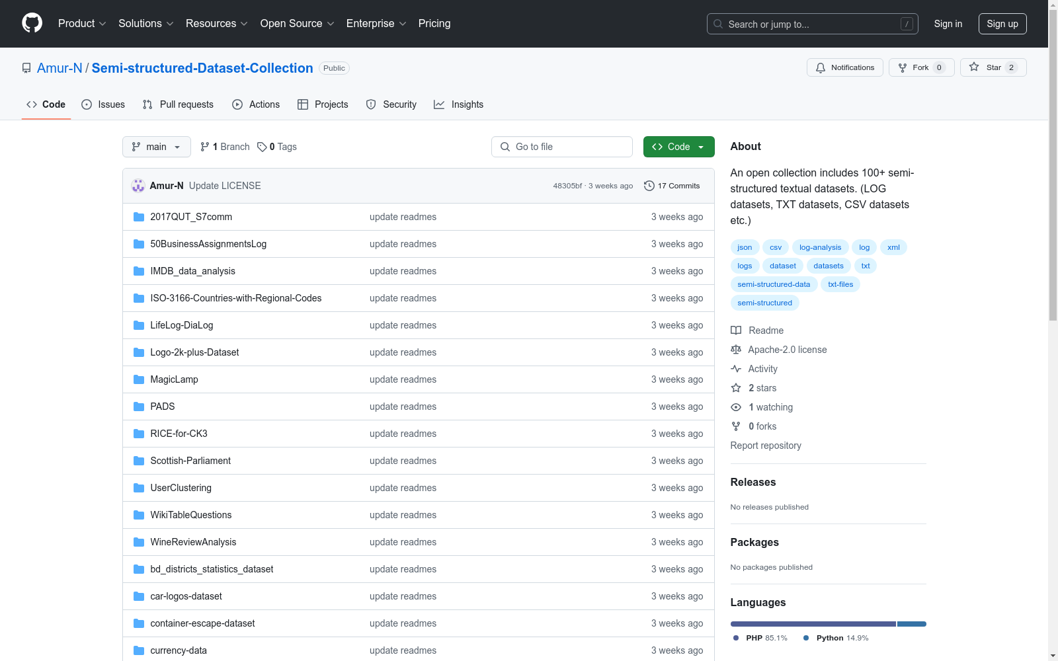Image resolution: width=1058 pixels, height=661 pixels.
Task: Open the Logo-2k-plus-Dataset folder
Action: 194,352
